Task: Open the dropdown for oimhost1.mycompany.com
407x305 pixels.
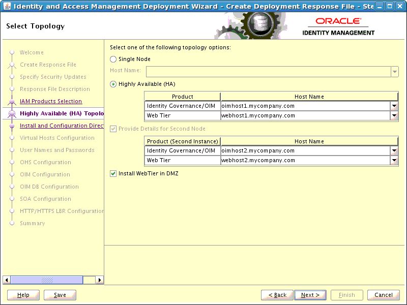Action: click(x=394, y=106)
